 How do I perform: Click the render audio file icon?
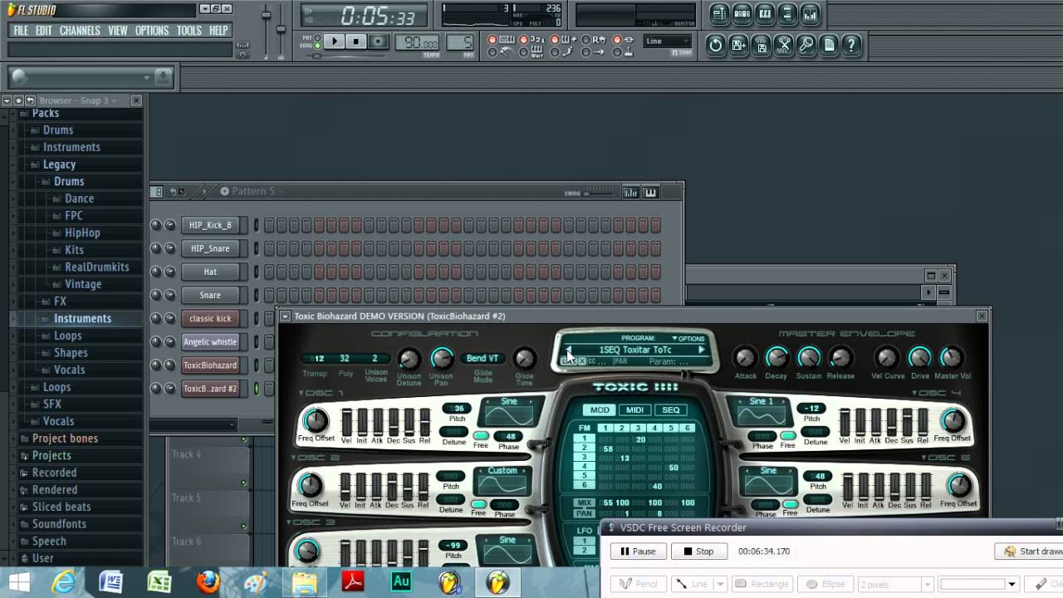pyautogui.click(x=761, y=46)
